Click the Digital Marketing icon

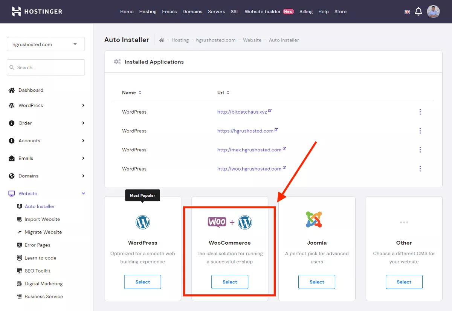click(x=20, y=283)
